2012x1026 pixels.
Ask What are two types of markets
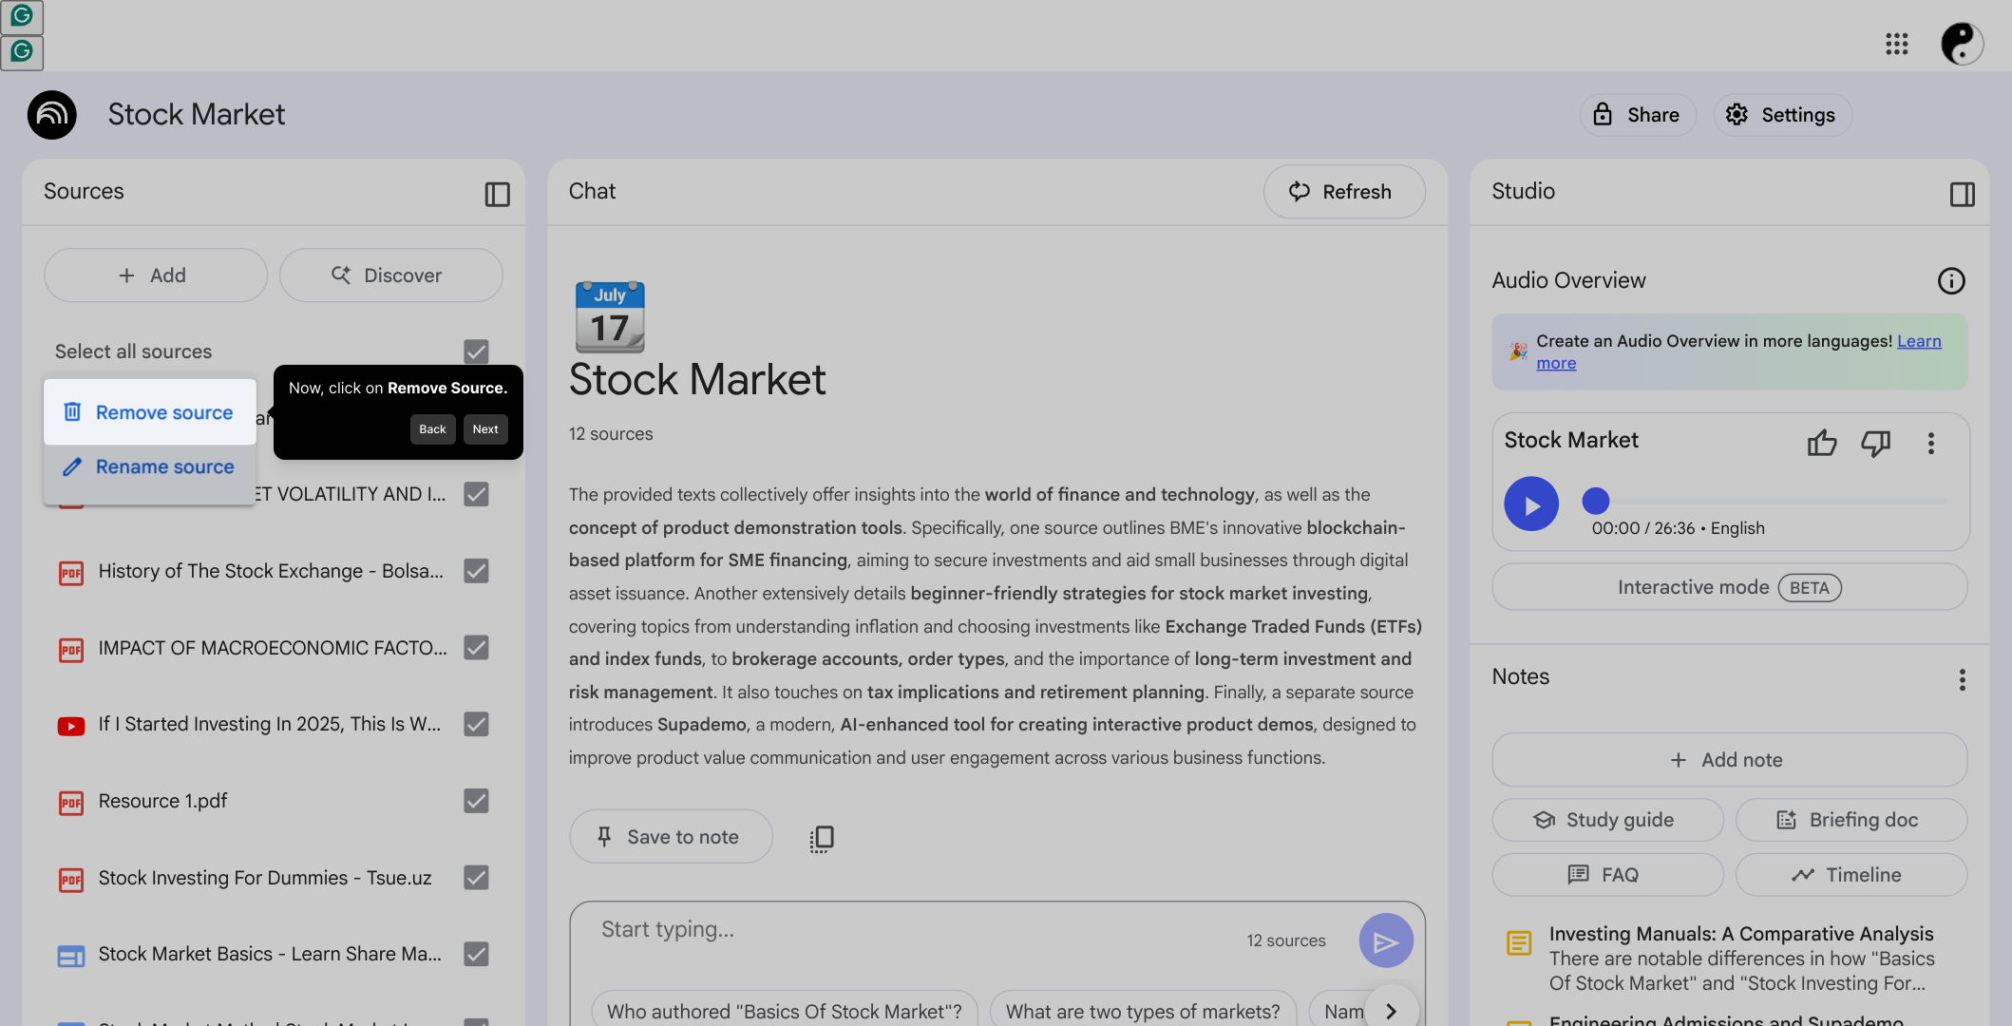click(1143, 1011)
